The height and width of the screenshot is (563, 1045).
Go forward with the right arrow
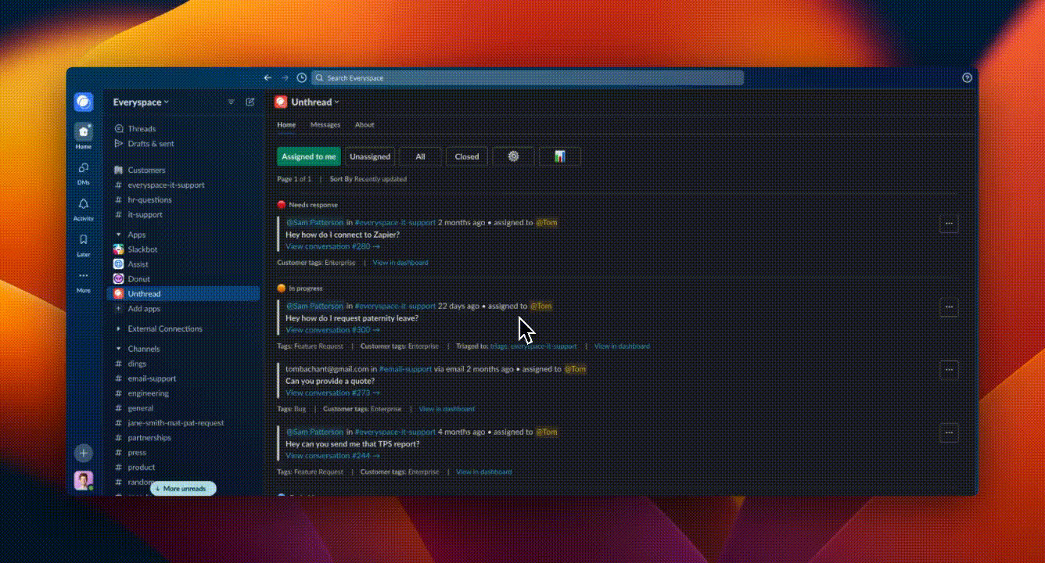(285, 78)
